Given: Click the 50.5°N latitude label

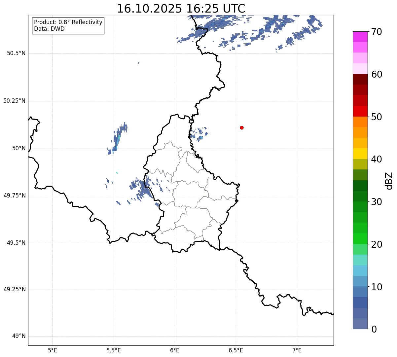Looking at the screenshot, I should 16,53.
